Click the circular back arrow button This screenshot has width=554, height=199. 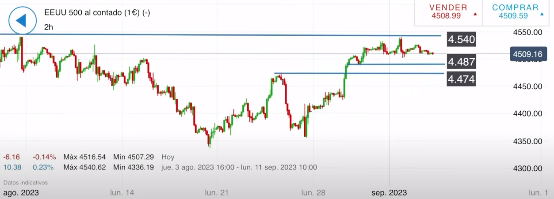[x=22, y=20]
